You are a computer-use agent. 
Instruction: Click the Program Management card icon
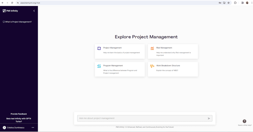tap(99, 66)
